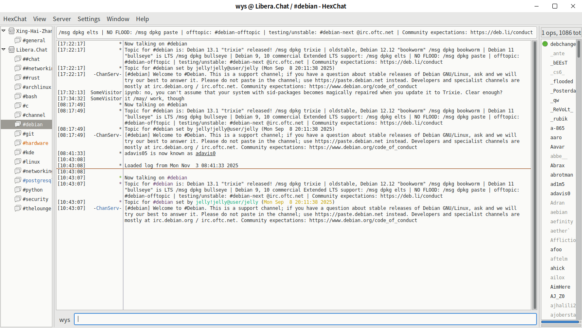Viewport: 582px width, 328px height.
Task: Click the channel icon beside #general
Action: click(x=17, y=40)
